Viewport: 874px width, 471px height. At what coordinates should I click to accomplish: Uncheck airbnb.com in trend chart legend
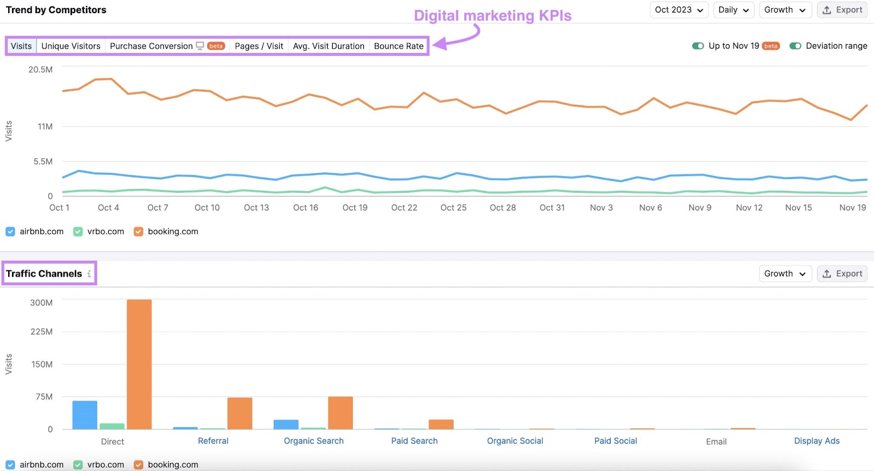pyautogui.click(x=10, y=232)
